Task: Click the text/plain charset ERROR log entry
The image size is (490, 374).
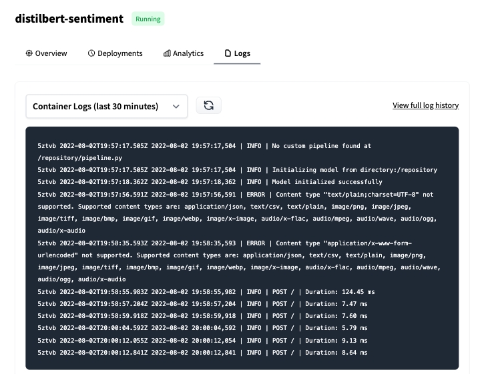Action: (237, 207)
